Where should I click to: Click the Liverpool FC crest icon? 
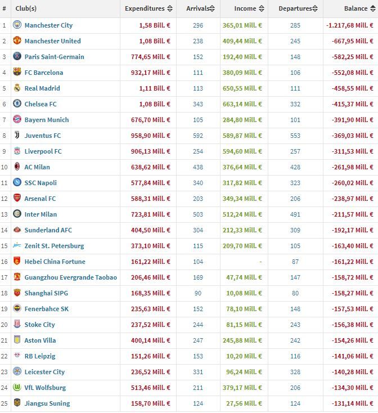tap(17, 151)
